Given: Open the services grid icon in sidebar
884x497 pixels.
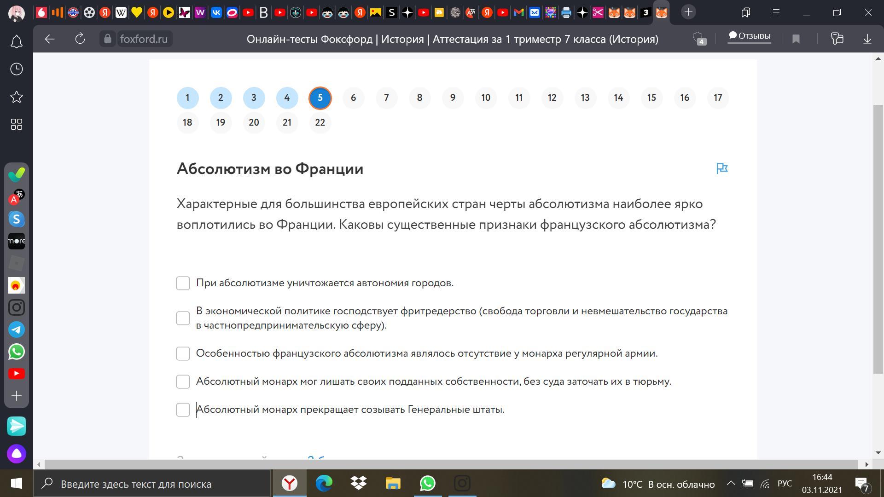Looking at the screenshot, I should coord(17,124).
